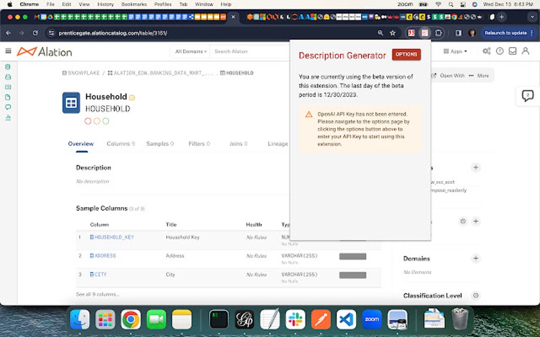
Task: Open the See all 9 columns link
Action: (x=95, y=293)
